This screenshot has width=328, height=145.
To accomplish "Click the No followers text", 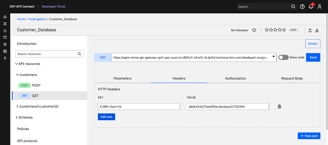I will pos(239,30).
